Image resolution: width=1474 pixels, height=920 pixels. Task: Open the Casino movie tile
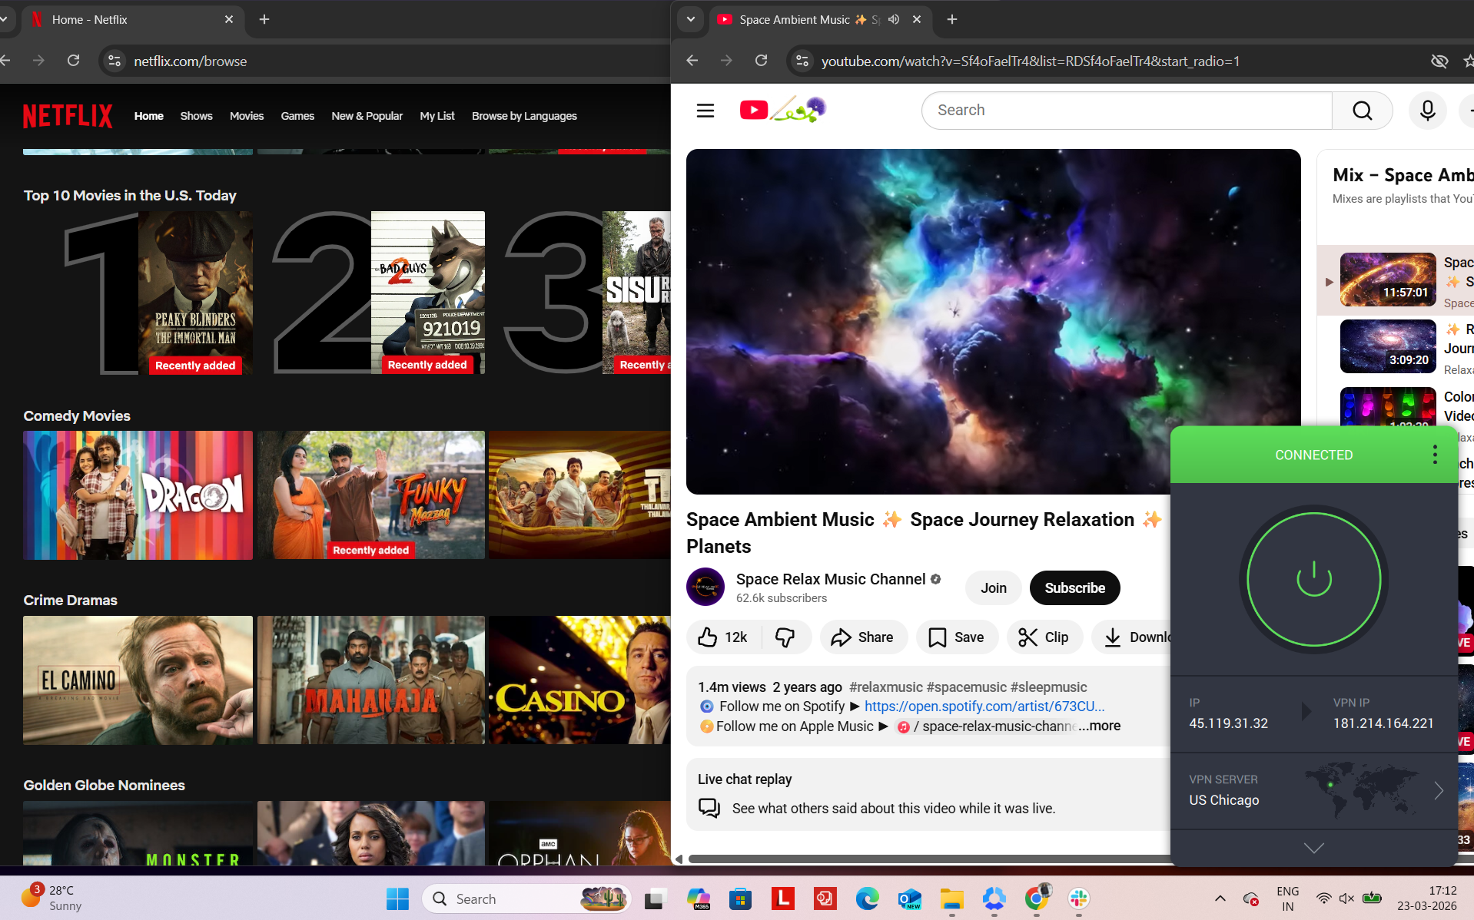point(579,680)
